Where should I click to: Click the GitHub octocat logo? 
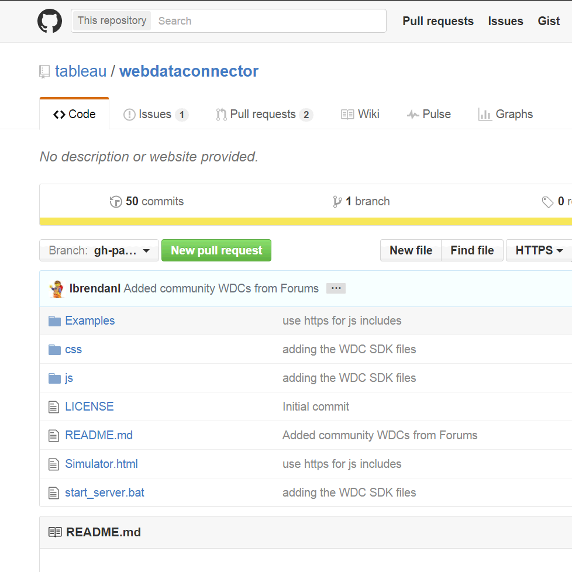50,21
